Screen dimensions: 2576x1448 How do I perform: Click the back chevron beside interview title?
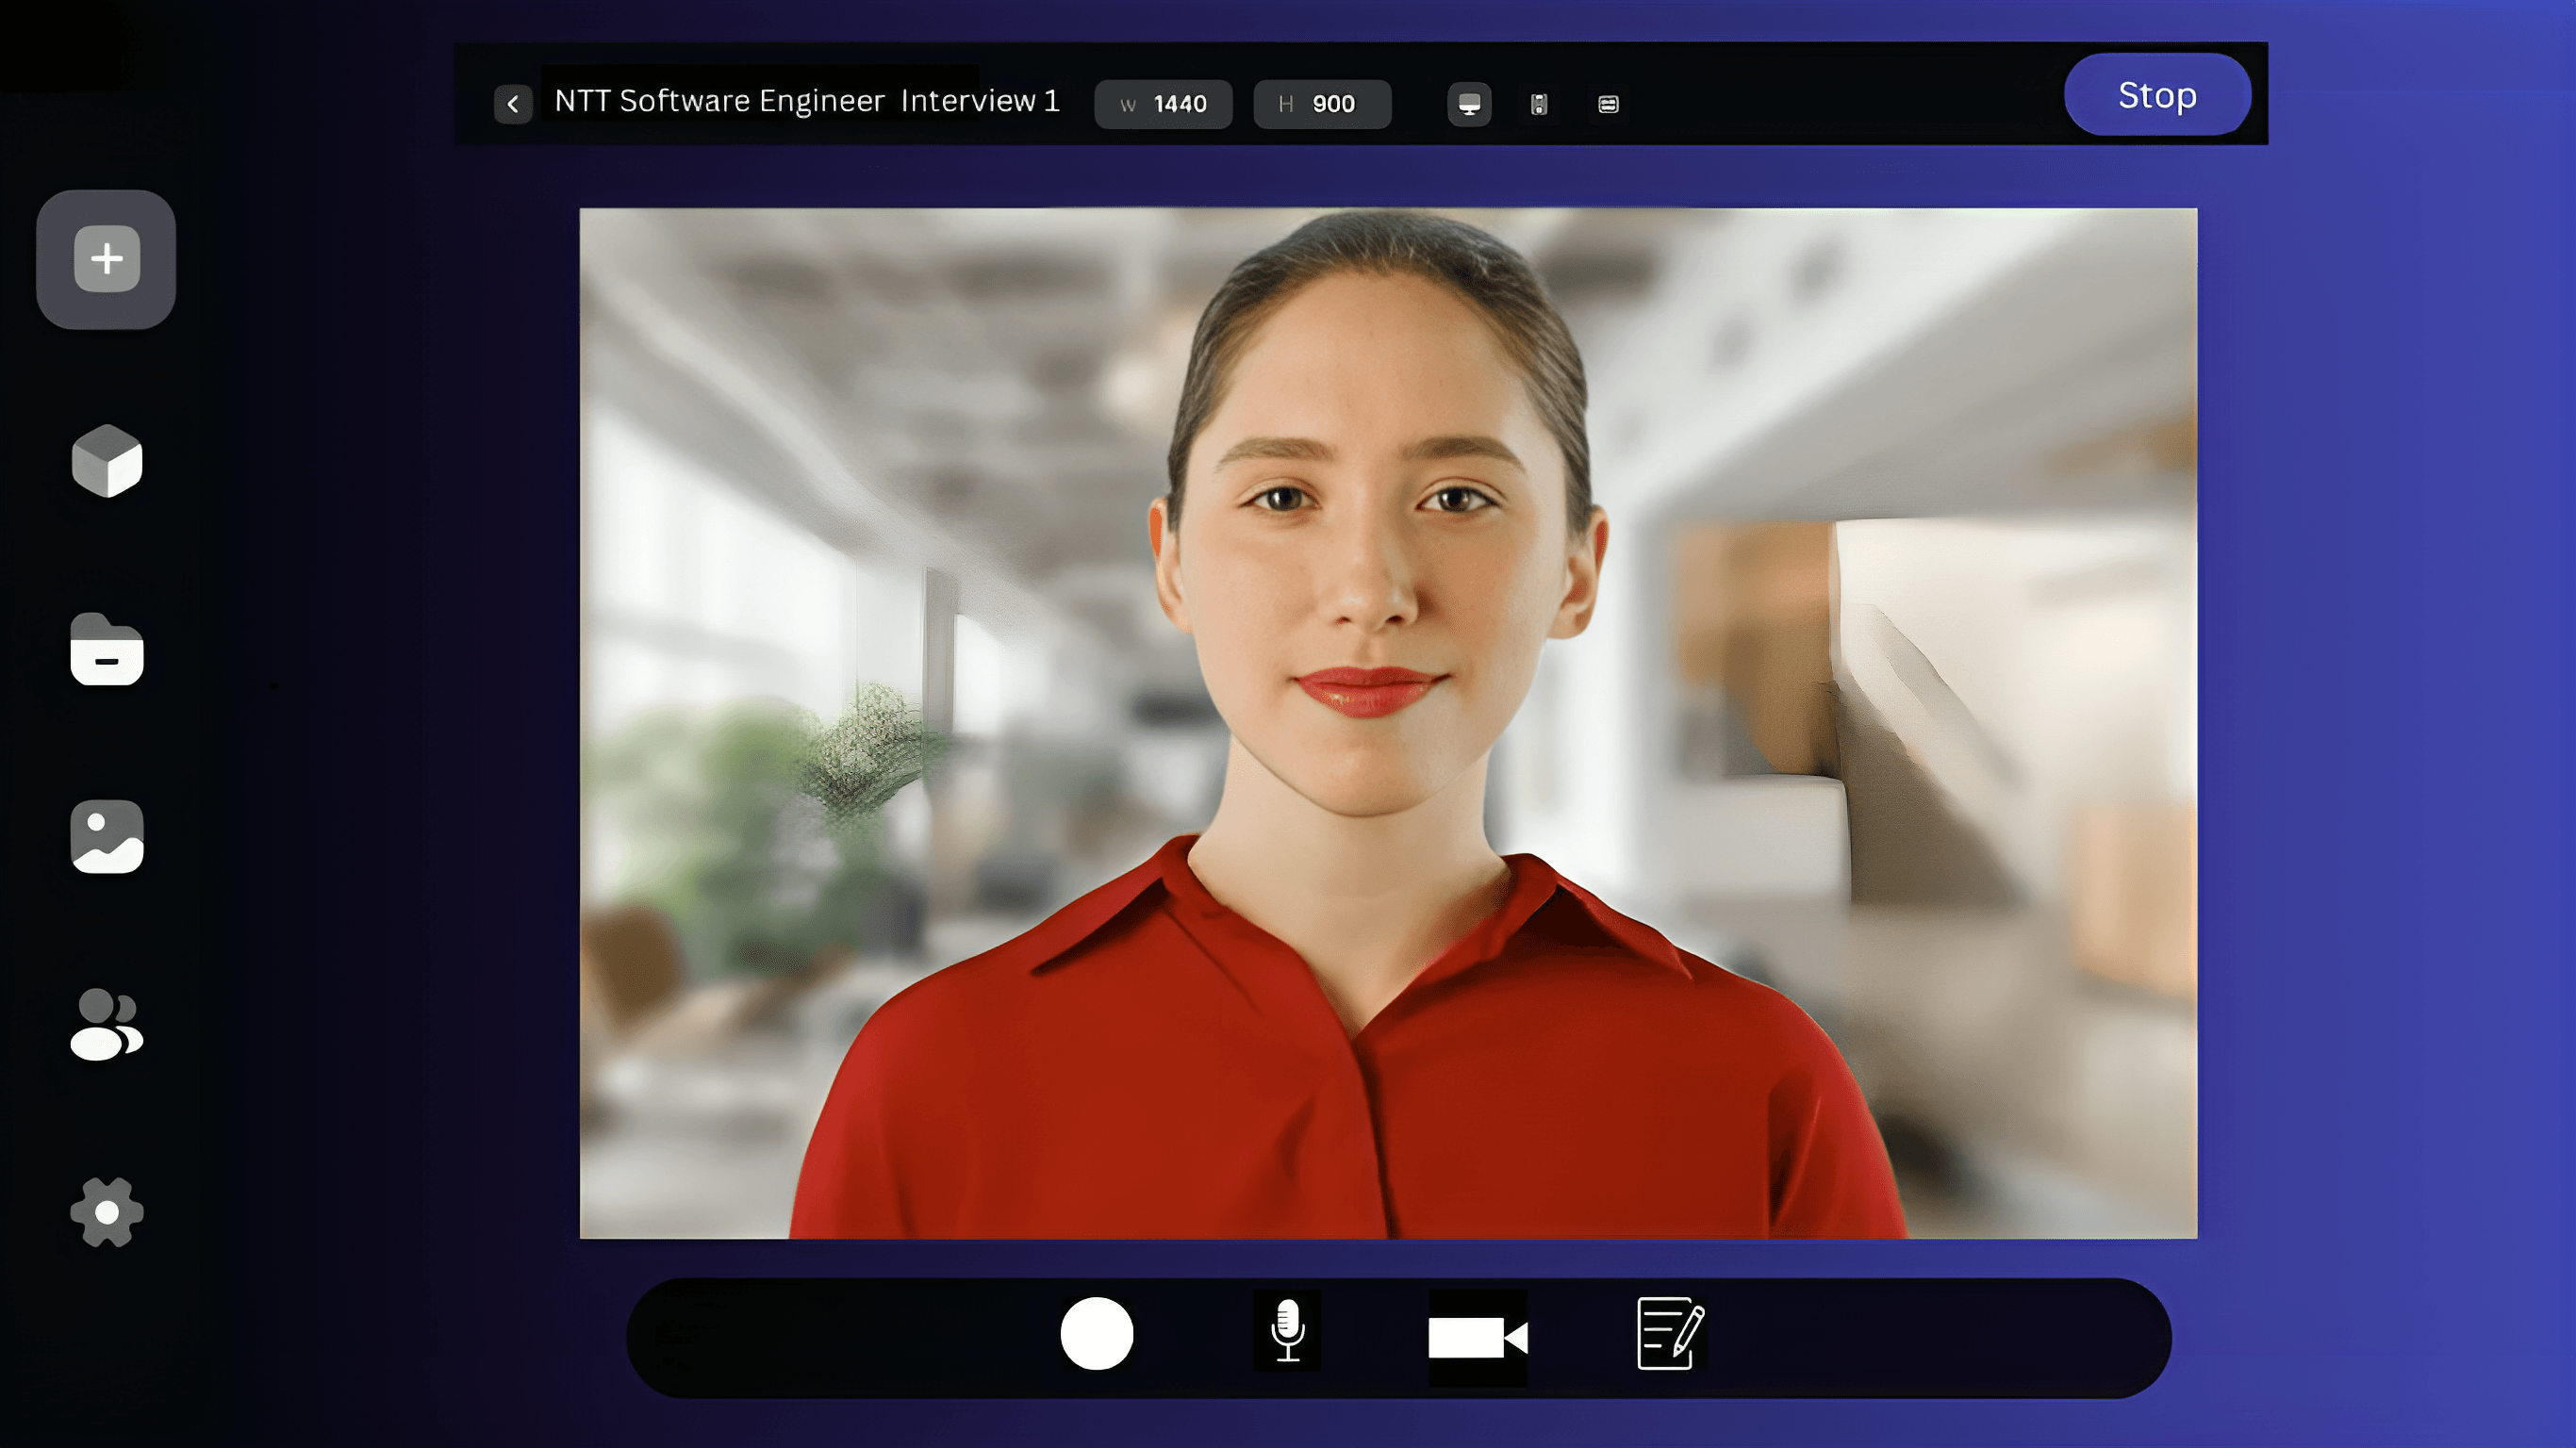pyautogui.click(x=513, y=104)
